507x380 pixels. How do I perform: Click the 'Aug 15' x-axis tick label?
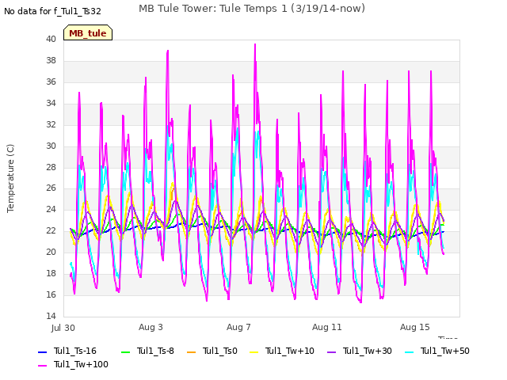(x=415, y=327)
